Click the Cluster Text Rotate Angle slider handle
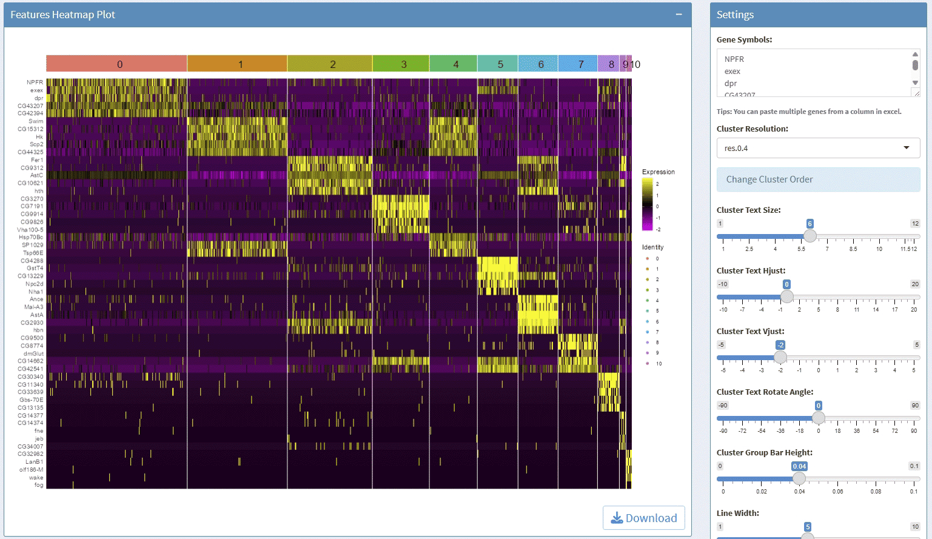This screenshot has height=539, width=932. tap(819, 418)
